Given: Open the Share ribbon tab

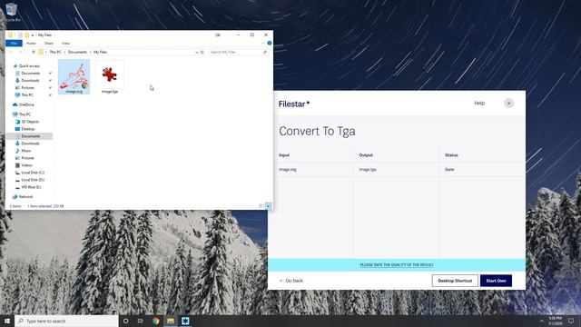Looking at the screenshot, I should coord(48,44).
